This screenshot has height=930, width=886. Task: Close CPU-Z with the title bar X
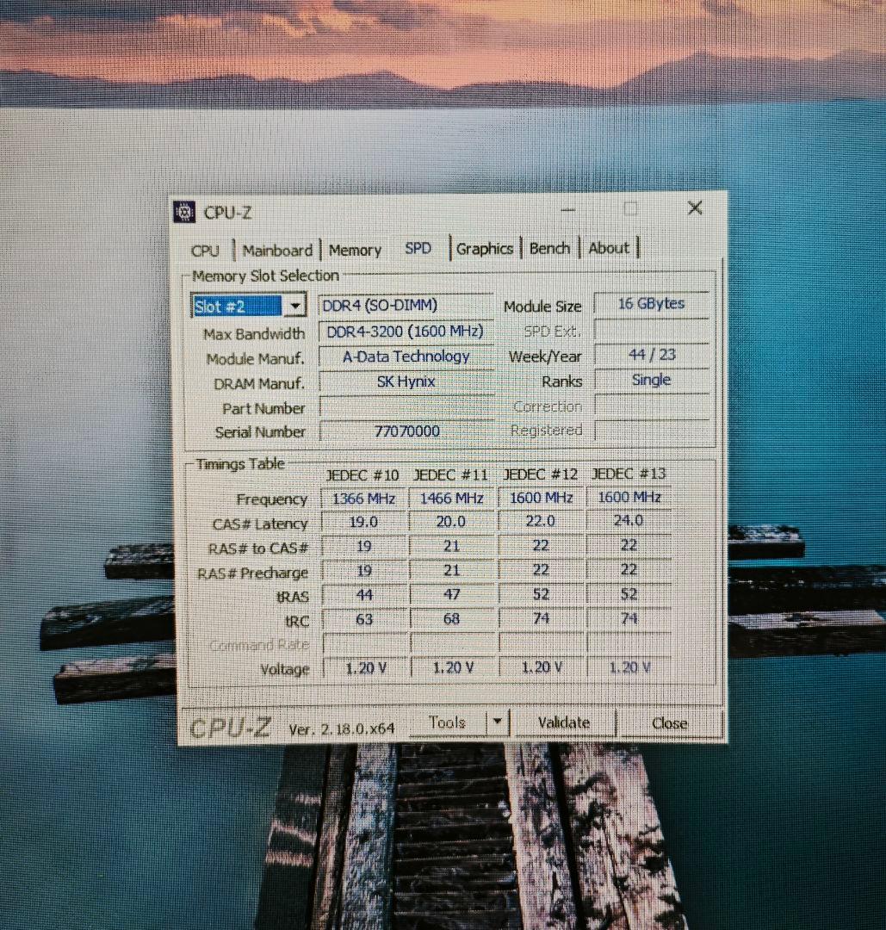tap(695, 208)
